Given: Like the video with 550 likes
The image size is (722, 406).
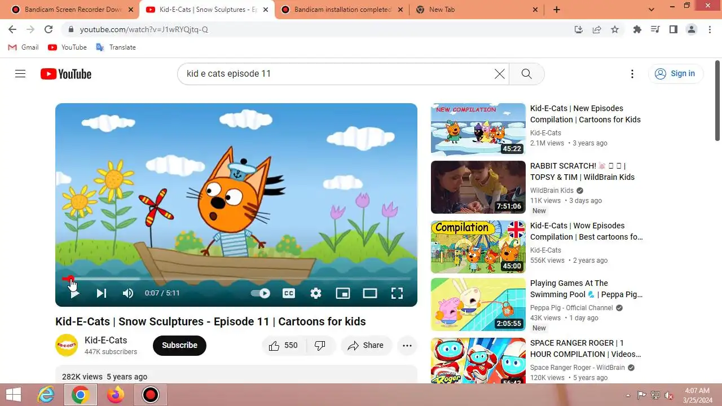Looking at the screenshot, I should (284, 346).
